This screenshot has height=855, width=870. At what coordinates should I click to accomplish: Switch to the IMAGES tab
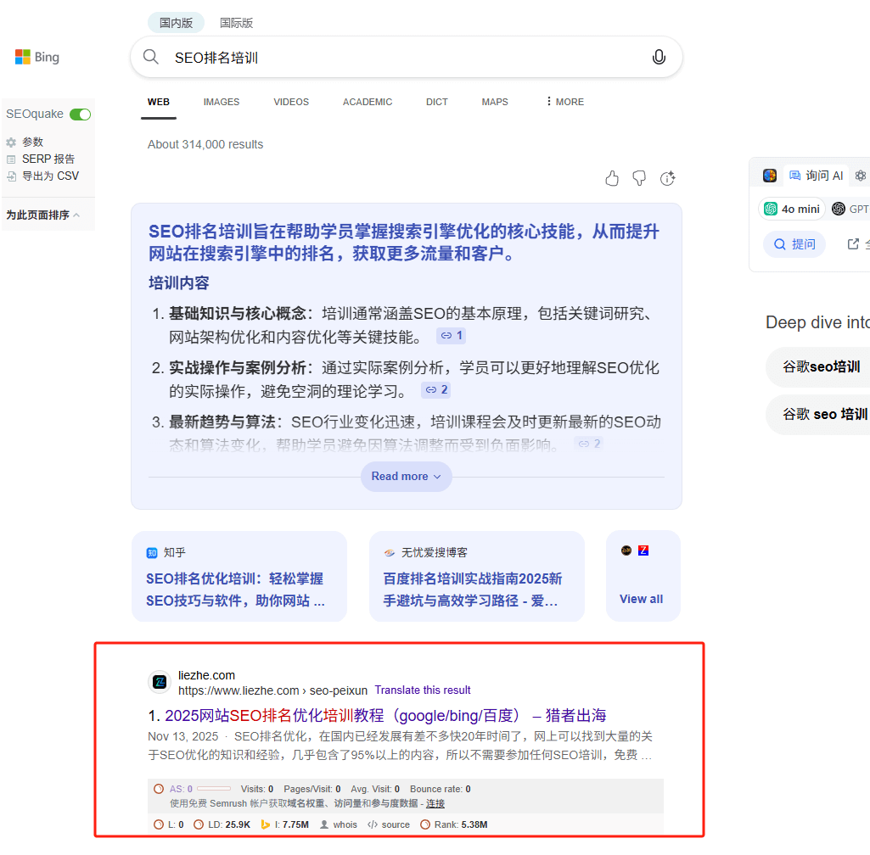tap(221, 102)
